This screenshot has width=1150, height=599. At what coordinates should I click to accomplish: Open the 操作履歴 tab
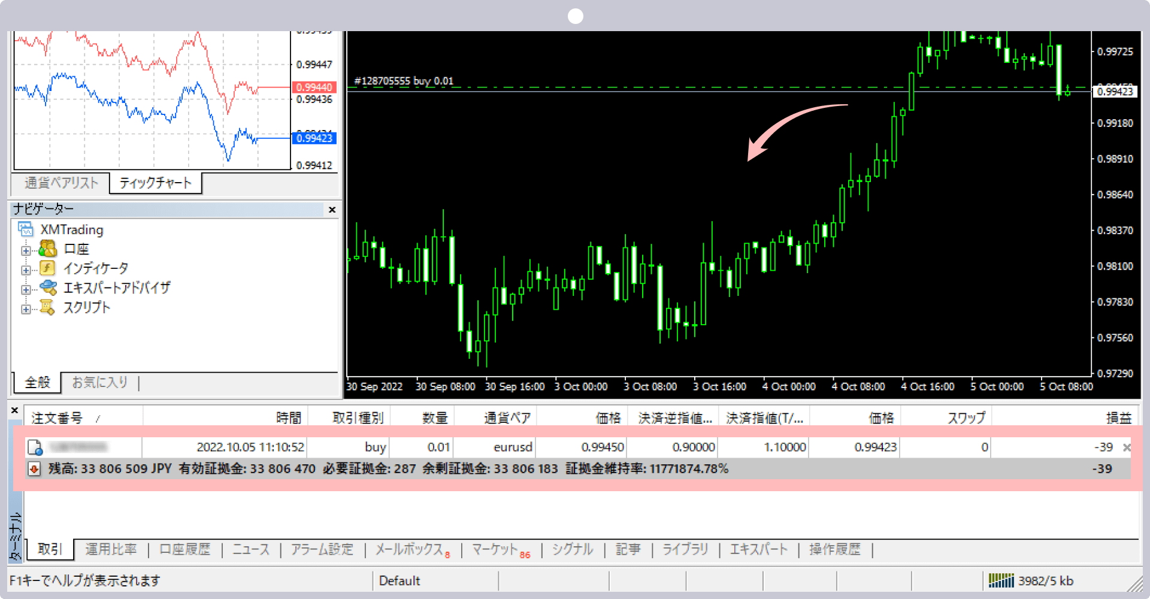835,549
